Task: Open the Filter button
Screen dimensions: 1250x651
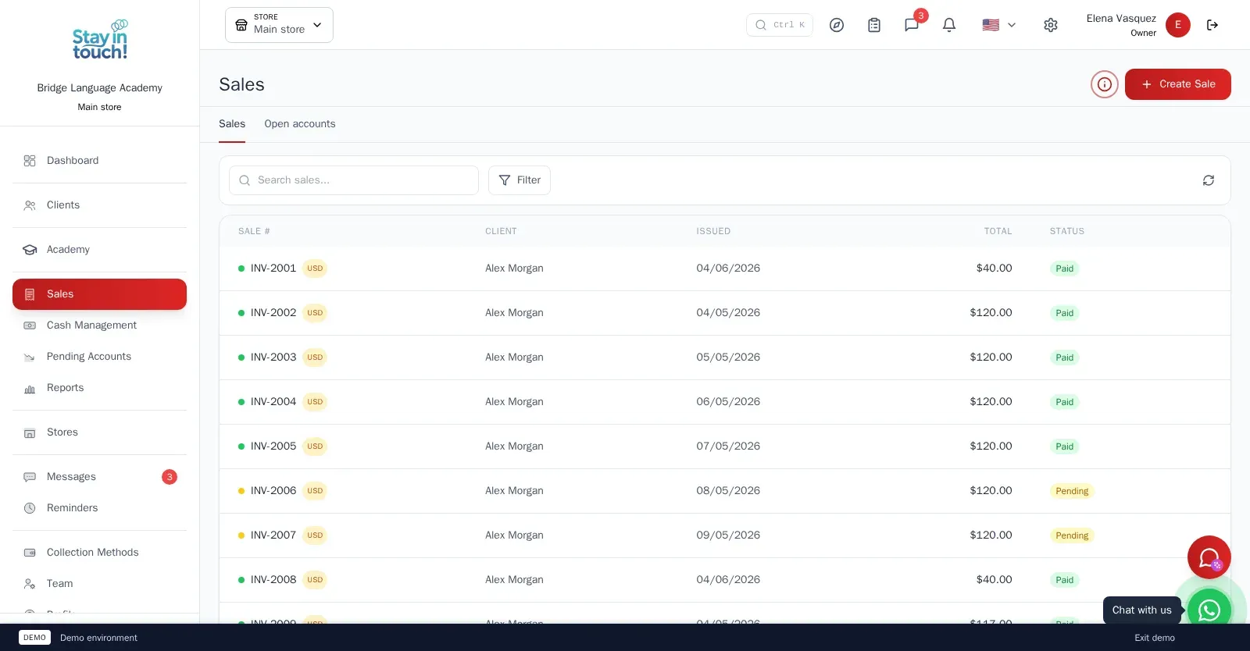Action: [x=520, y=180]
